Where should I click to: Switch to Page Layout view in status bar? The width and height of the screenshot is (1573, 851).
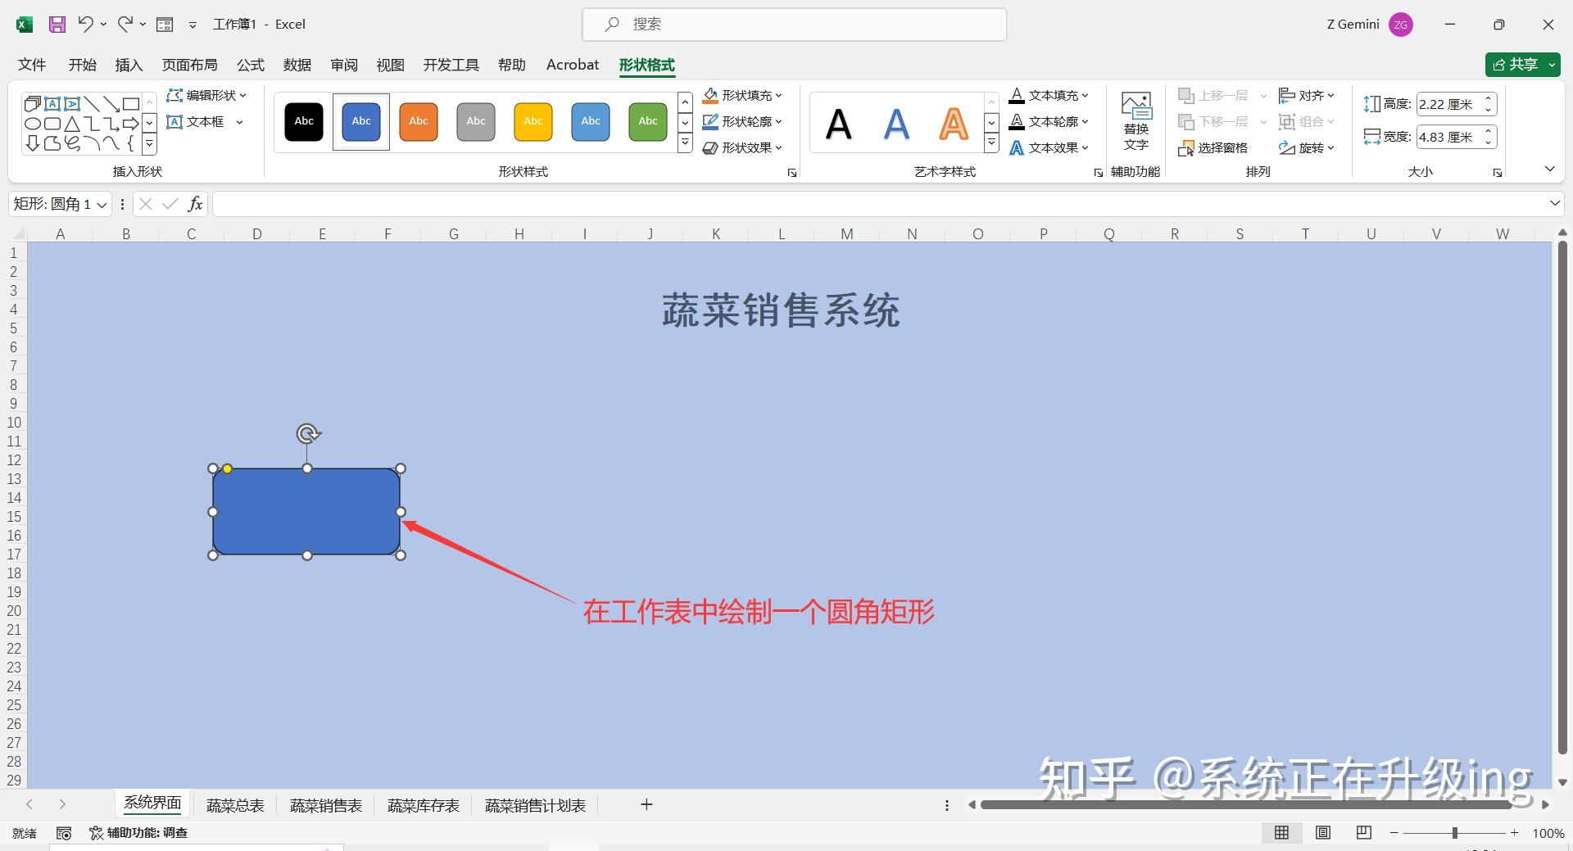coord(1322,832)
